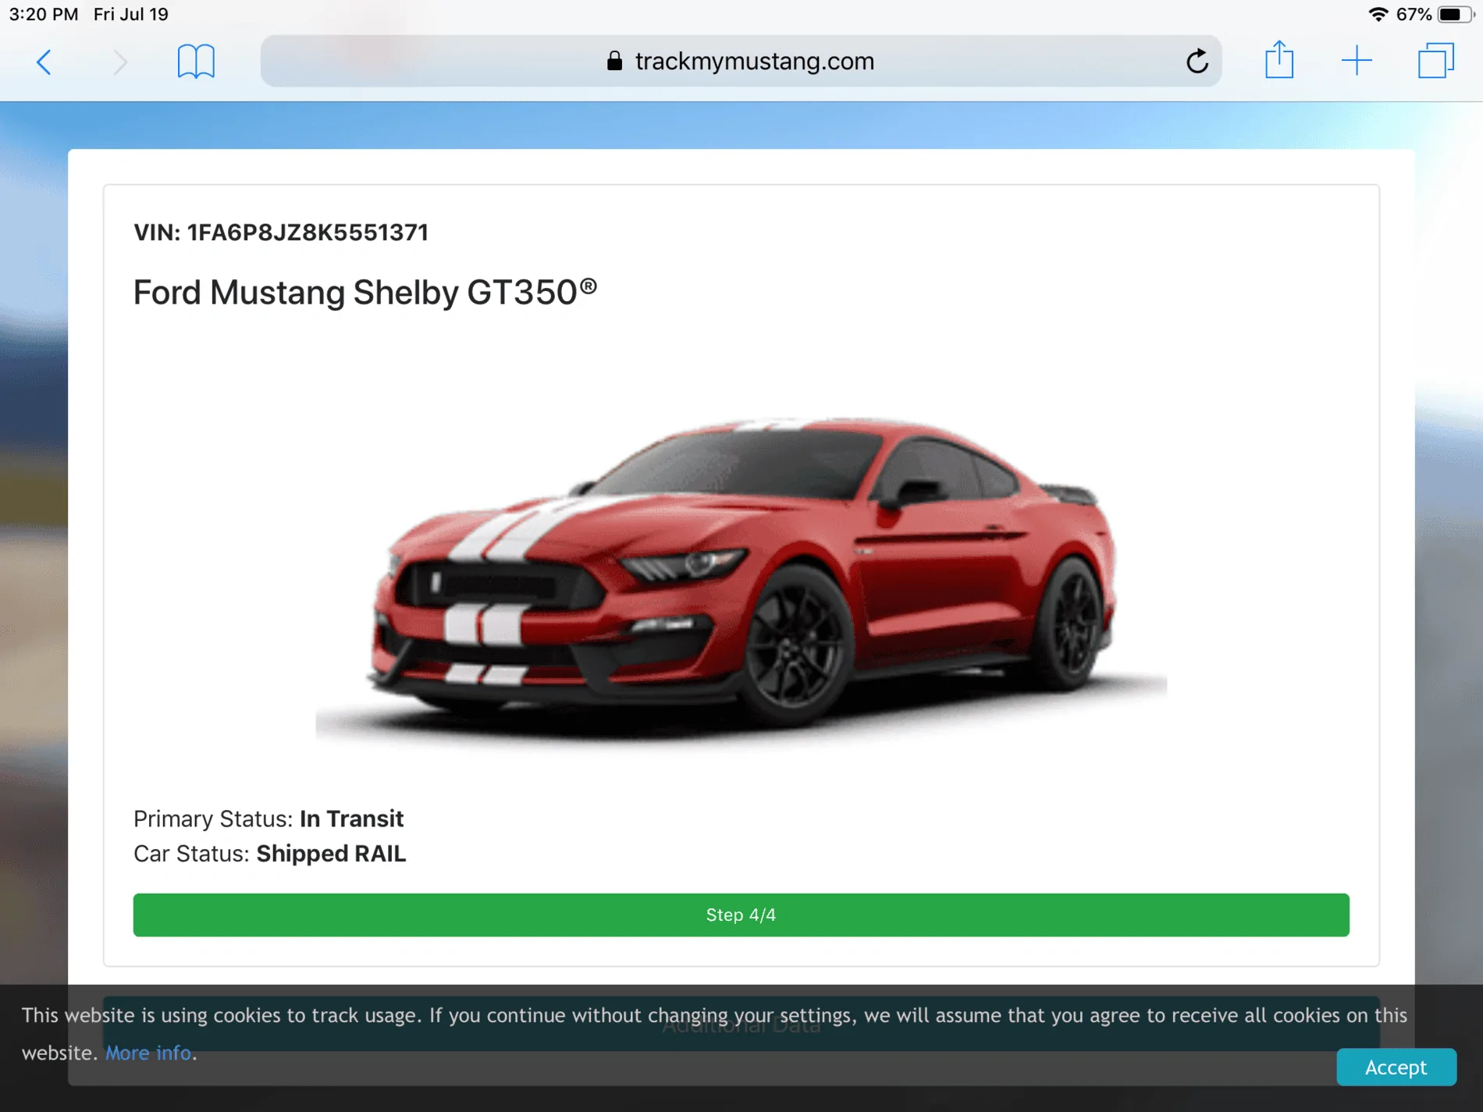
Task: Tap the padlock icon in address bar
Action: coord(615,61)
